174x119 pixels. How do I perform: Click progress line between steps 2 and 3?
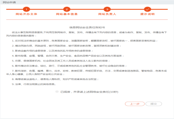click(x=87, y=9)
